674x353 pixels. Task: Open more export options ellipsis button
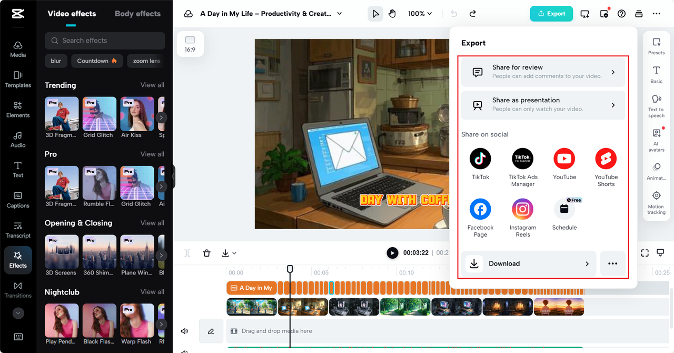[612, 263]
